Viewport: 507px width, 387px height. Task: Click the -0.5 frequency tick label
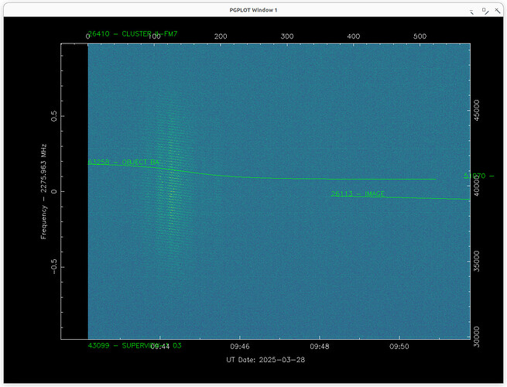53,266
